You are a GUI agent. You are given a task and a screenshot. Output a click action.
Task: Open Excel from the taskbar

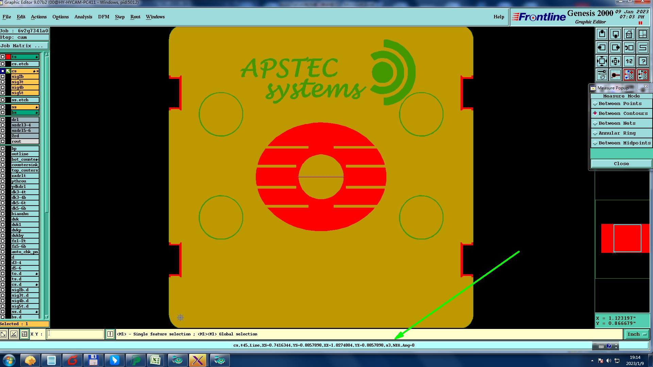155,360
